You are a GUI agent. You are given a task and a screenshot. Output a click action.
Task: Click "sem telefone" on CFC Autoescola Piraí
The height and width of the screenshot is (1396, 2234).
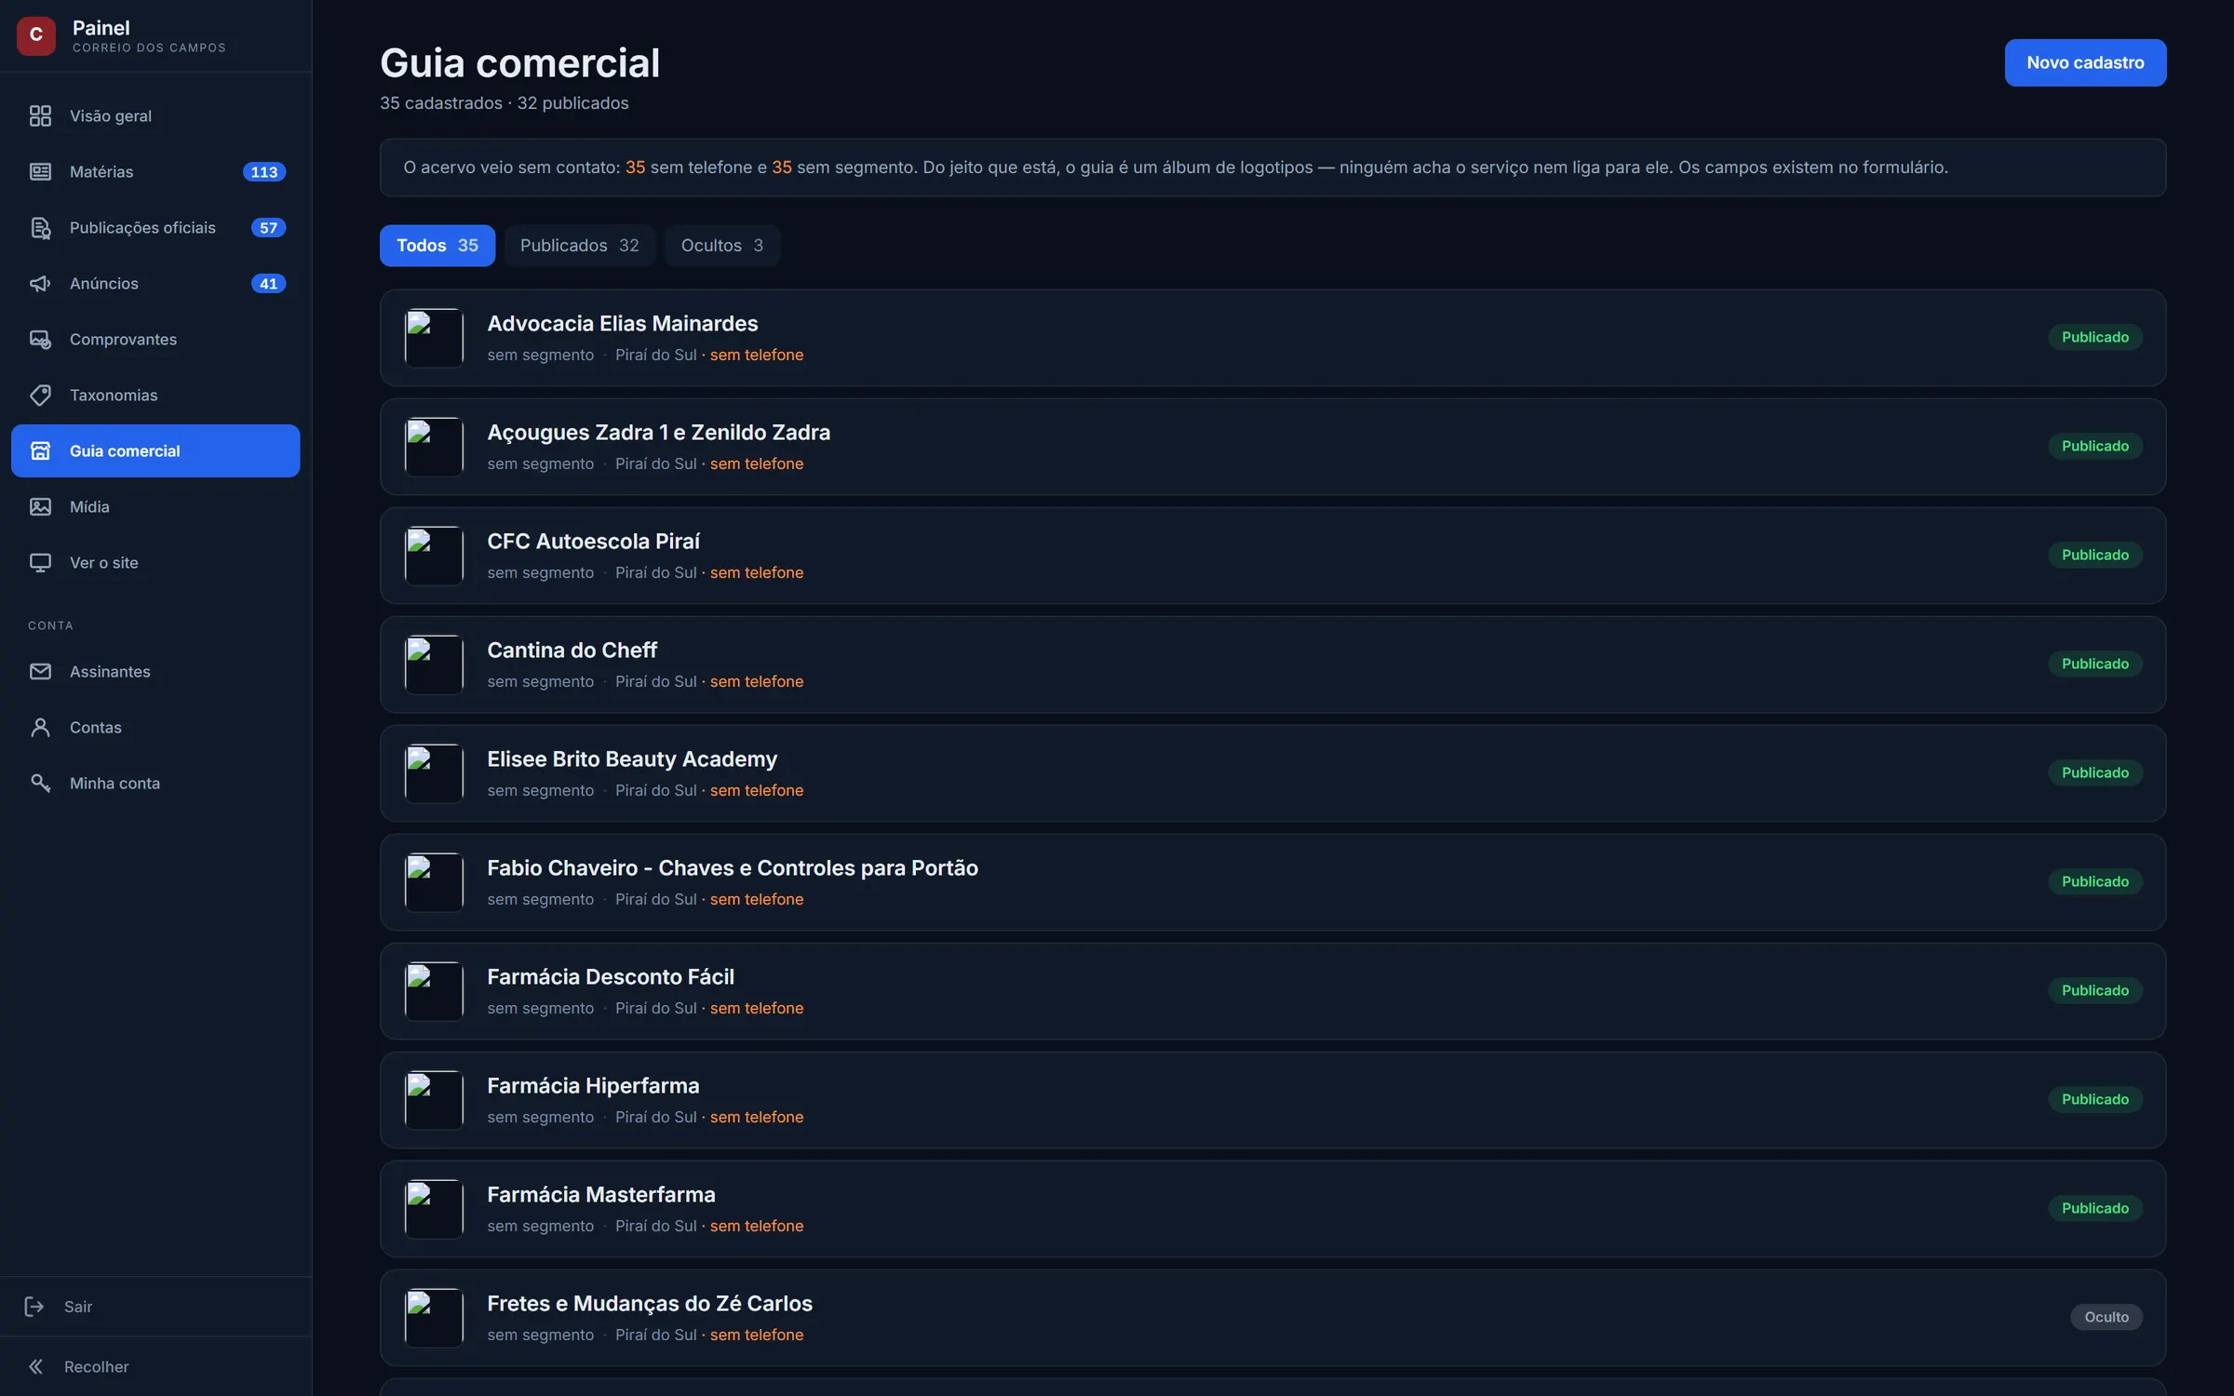[757, 572]
